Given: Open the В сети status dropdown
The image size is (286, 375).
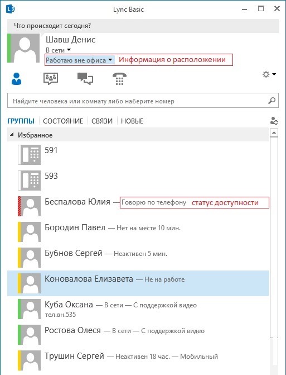Looking at the screenshot, I should (58, 50).
